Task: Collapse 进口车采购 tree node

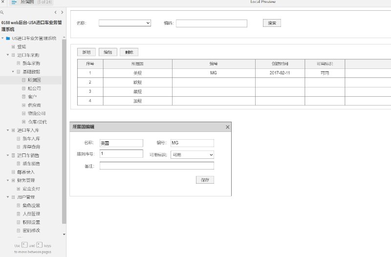Action: point(8,55)
